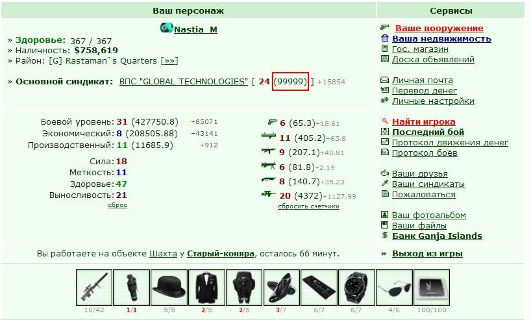Image resolution: width=531 pixels, height=320 pixels.
Task: Open Протокол движения денег
Action: coord(450,143)
